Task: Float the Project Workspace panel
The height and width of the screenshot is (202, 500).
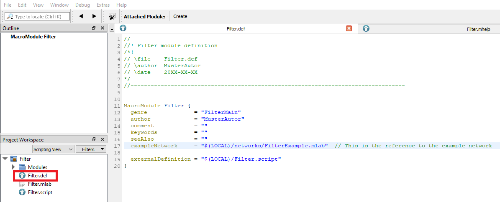Action: pos(94,139)
